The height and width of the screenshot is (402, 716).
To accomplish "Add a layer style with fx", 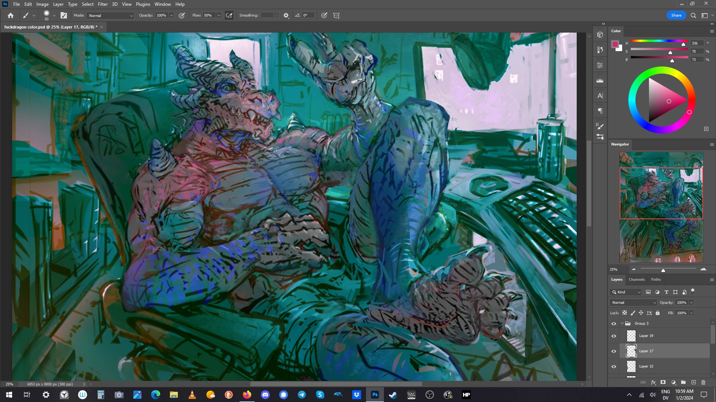I will click(653, 382).
